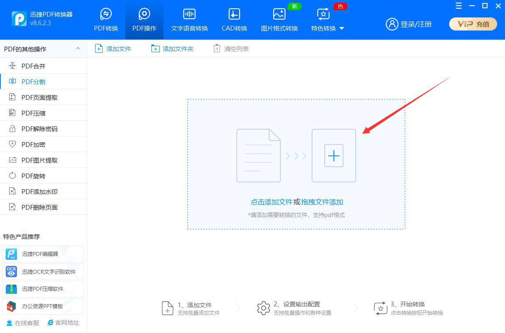Click the PDF解除密码 unlock icon

tap(12, 129)
